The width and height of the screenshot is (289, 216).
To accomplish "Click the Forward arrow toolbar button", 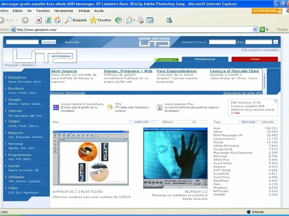I will (x=25, y=20).
